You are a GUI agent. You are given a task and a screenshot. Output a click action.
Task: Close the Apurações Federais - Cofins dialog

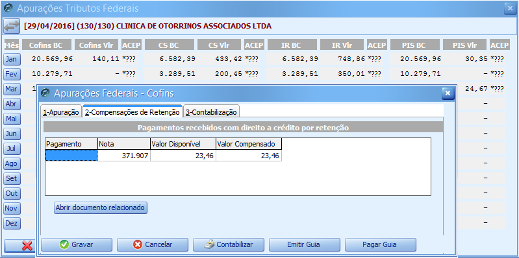point(448,94)
